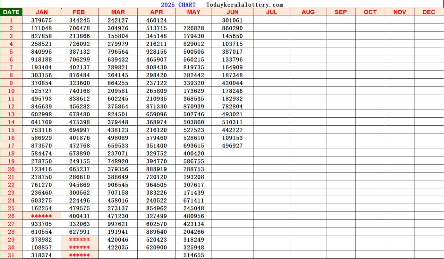Image resolution: width=444 pixels, height=259 pixels.
Task: Select cell with value 420044
Action: [232, 83]
